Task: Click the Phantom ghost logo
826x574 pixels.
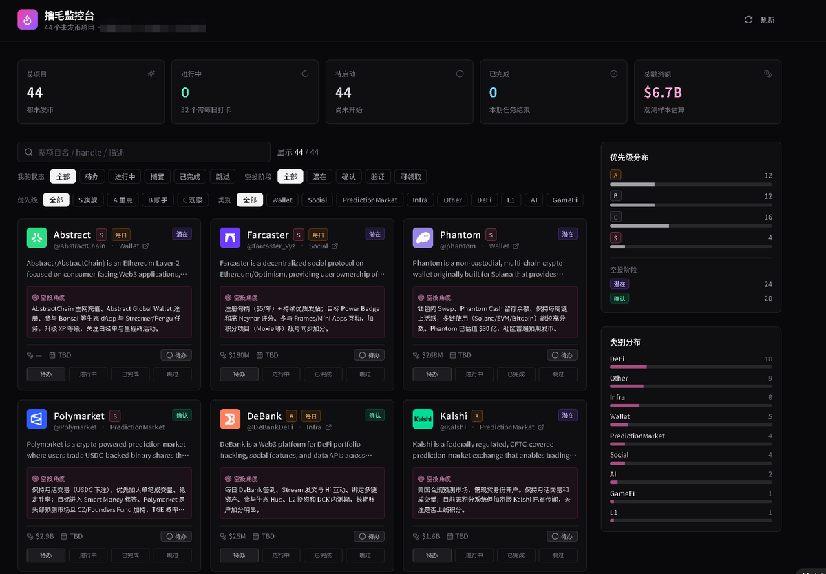Action: pos(423,238)
